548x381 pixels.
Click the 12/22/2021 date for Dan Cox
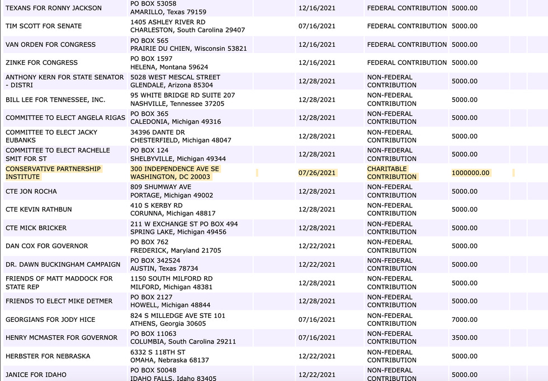click(316, 246)
